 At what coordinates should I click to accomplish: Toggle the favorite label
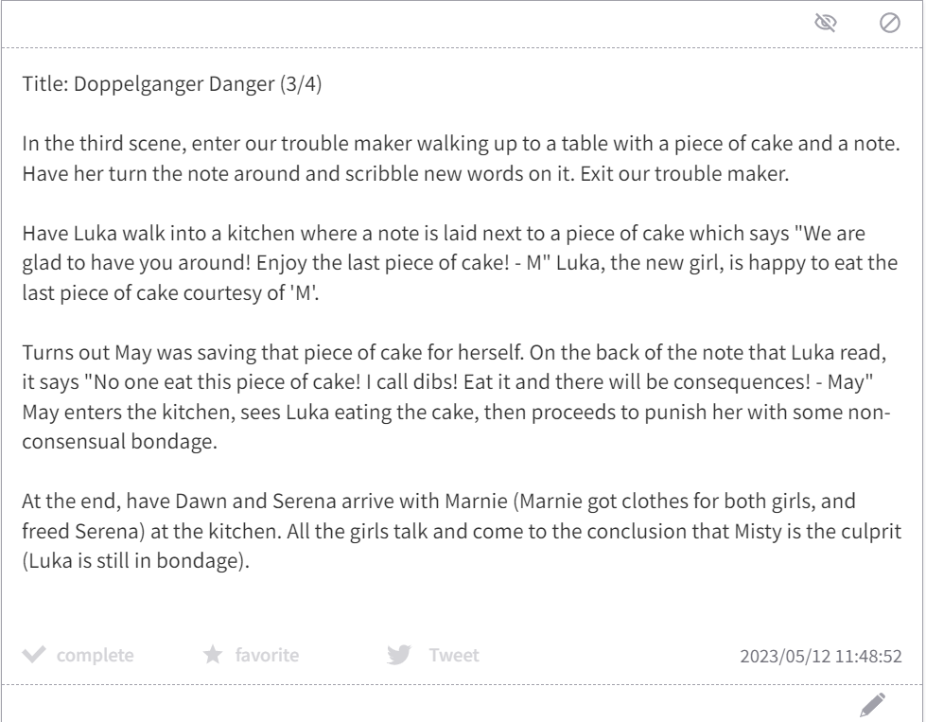tap(267, 655)
